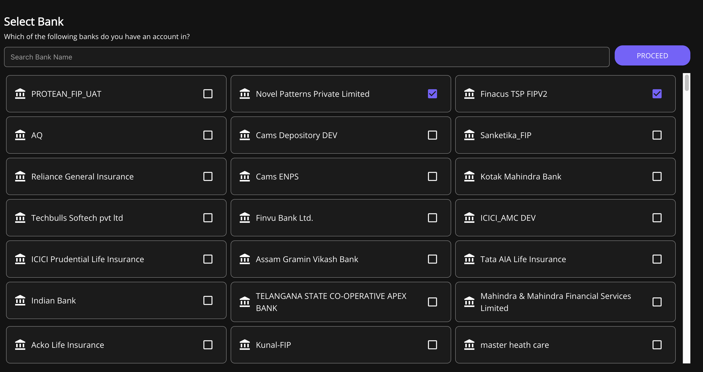Click the PROCEED button
Viewport: 703px width, 372px height.
point(652,56)
